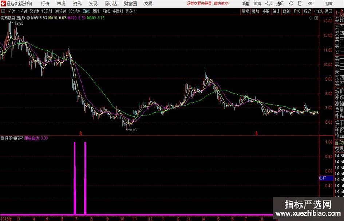Click the 统计 statistics button
This screenshot has height=221, width=344.
click(x=276, y=11)
